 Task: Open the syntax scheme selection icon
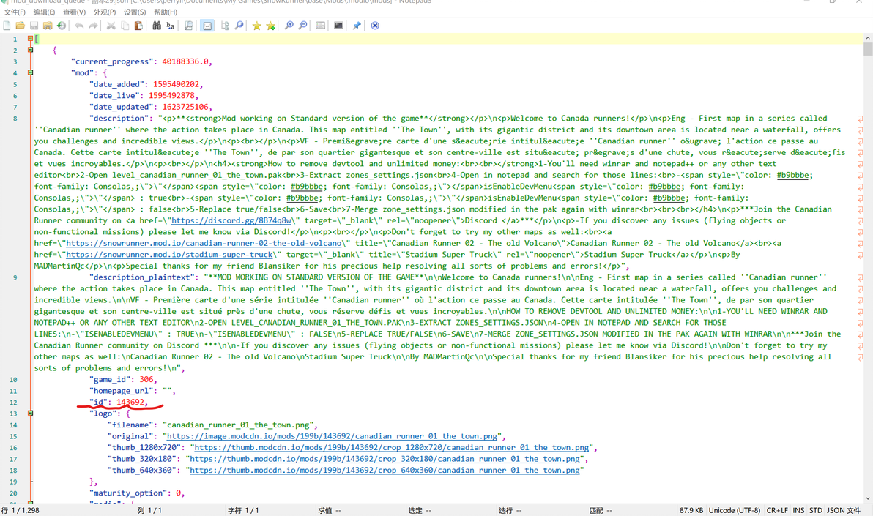320,26
